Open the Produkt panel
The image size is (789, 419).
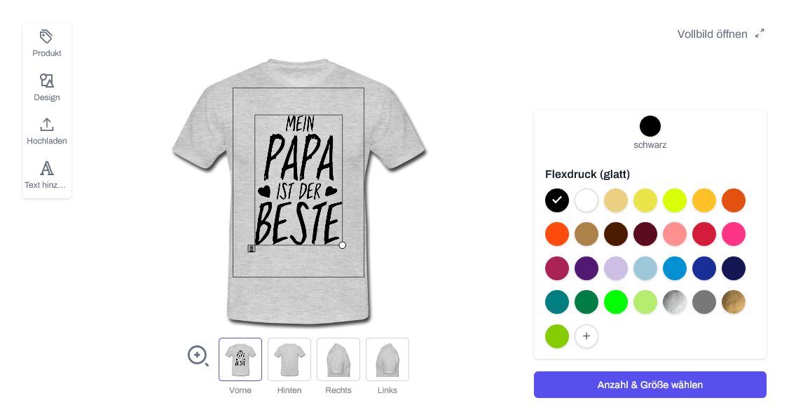[47, 43]
